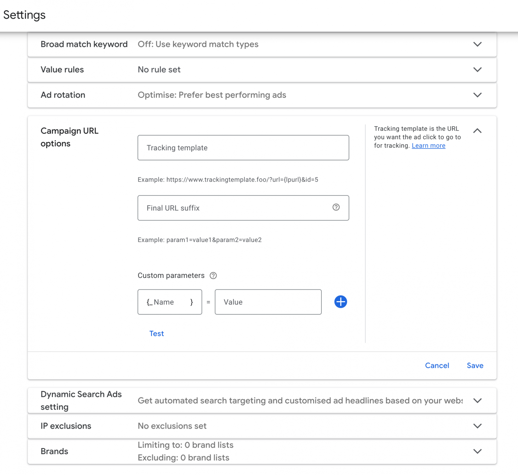Expand the Value rules section
The image size is (518, 475).
[x=477, y=70]
